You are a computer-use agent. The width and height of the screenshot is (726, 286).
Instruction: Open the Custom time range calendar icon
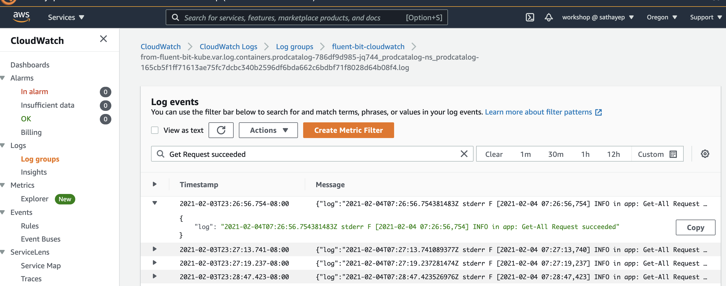tap(673, 154)
